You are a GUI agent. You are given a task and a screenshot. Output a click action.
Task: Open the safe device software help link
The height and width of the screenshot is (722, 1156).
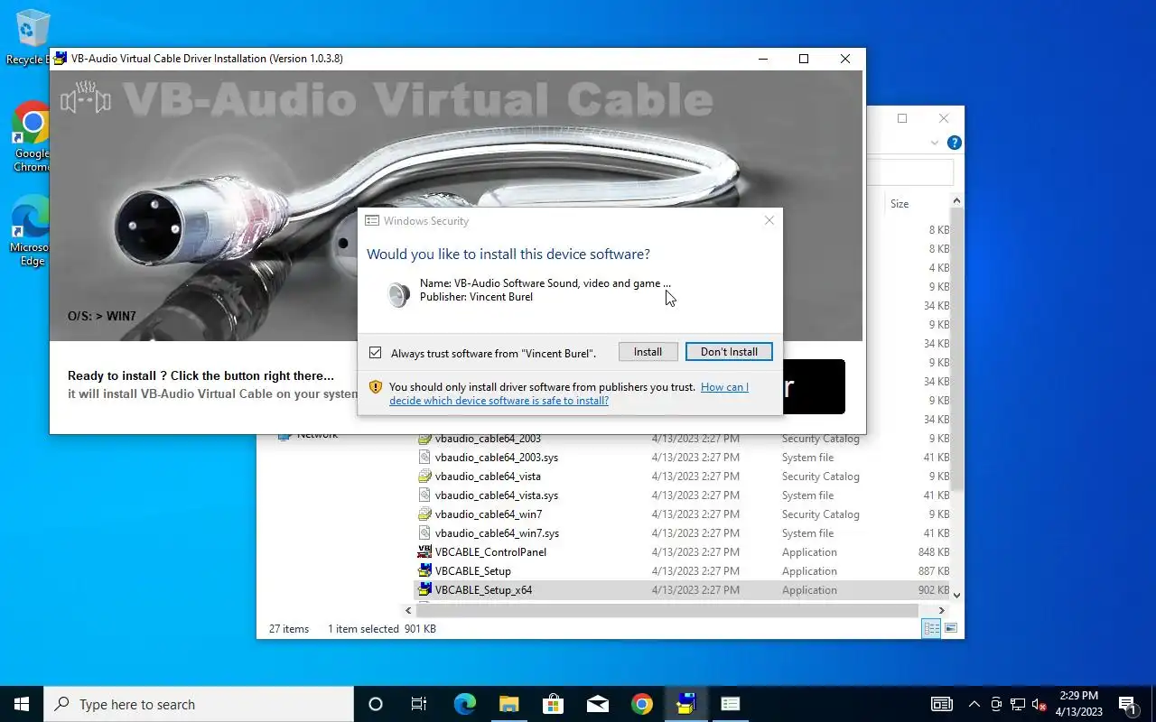coord(569,393)
